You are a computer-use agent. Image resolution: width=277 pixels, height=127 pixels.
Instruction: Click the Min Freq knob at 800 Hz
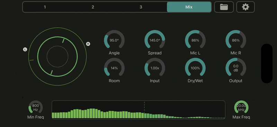coord(36,107)
